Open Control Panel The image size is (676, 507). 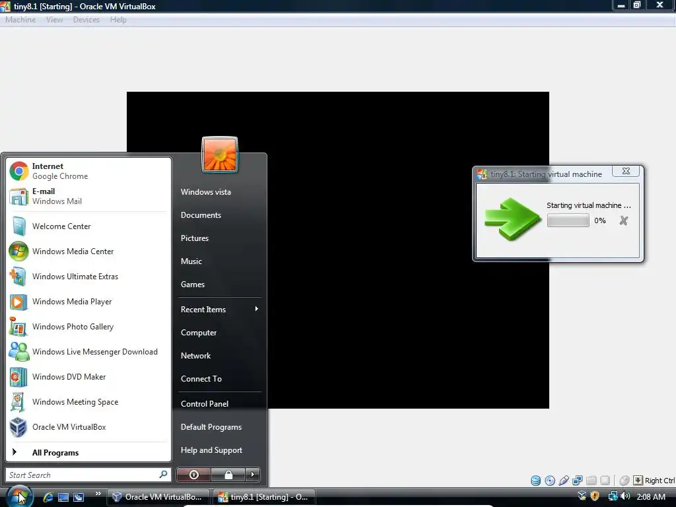205,404
